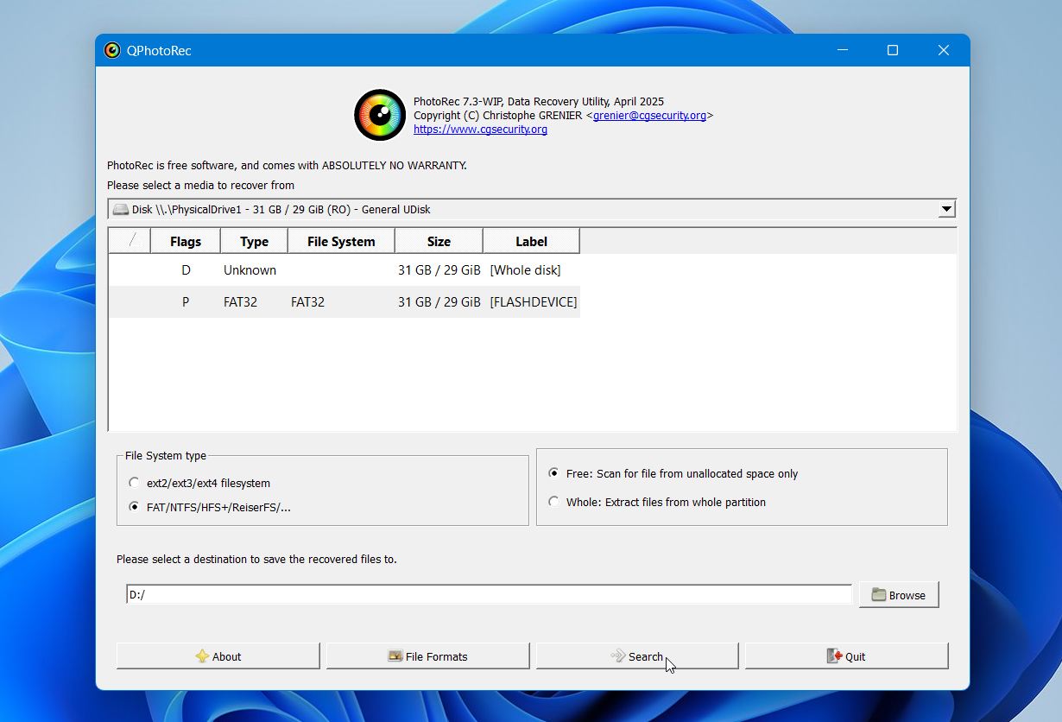Click the PhotoRec eye logo image
This screenshot has height=722, width=1062.
(x=380, y=115)
